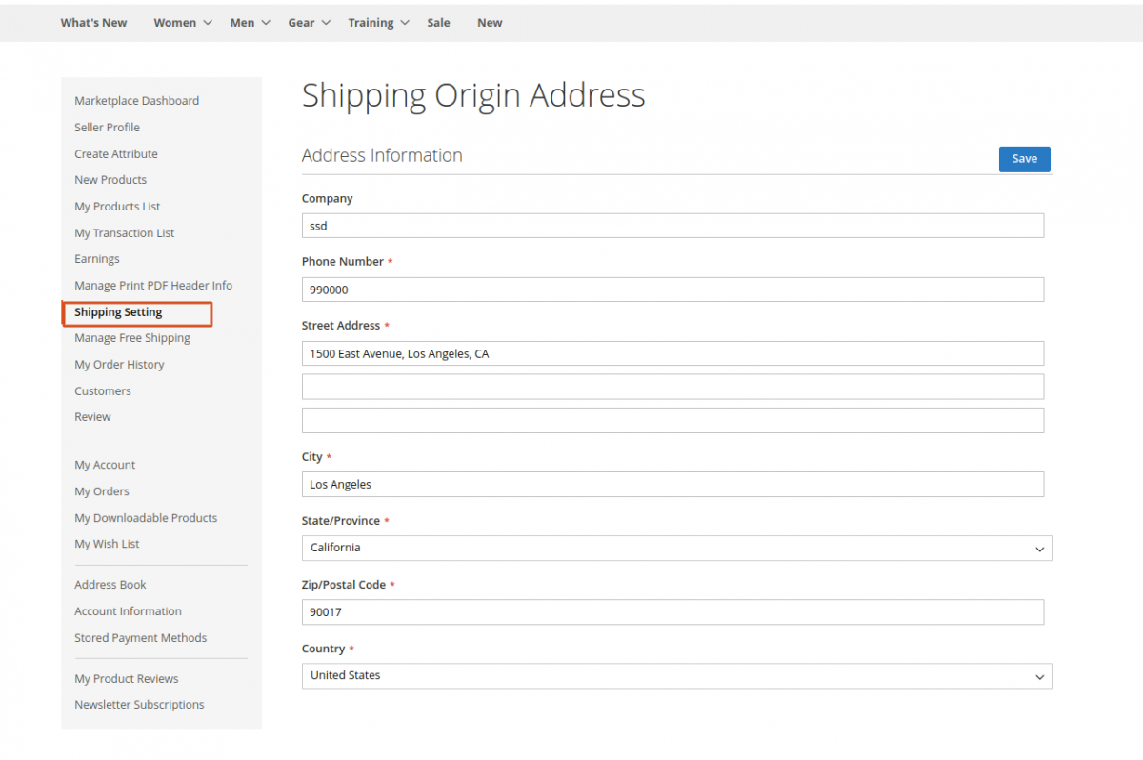1143x760 pixels.
Task: Click the Sale navigation item
Action: pyautogui.click(x=438, y=22)
